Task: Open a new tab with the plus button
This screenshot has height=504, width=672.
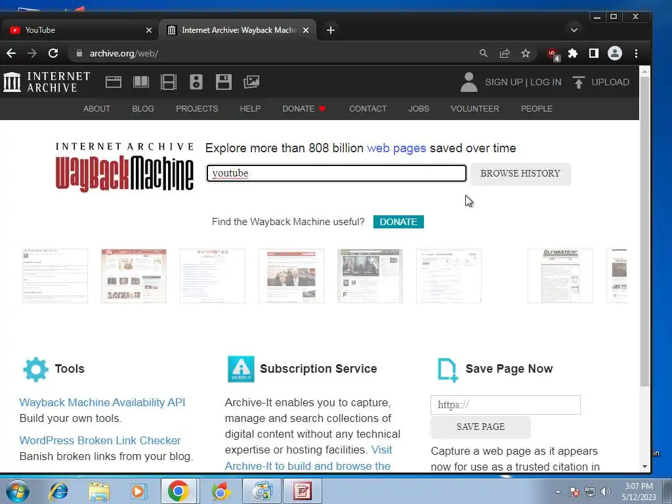Action: coord(331,30)
